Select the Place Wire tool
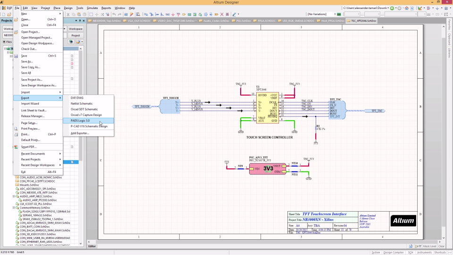This screenshot has height=255, width=453. pyautogui.click(x=146, y=14)
